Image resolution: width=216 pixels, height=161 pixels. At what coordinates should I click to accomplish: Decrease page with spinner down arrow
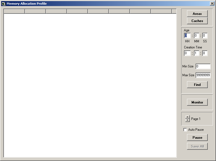pyautogui.click(x=187, y=120)
